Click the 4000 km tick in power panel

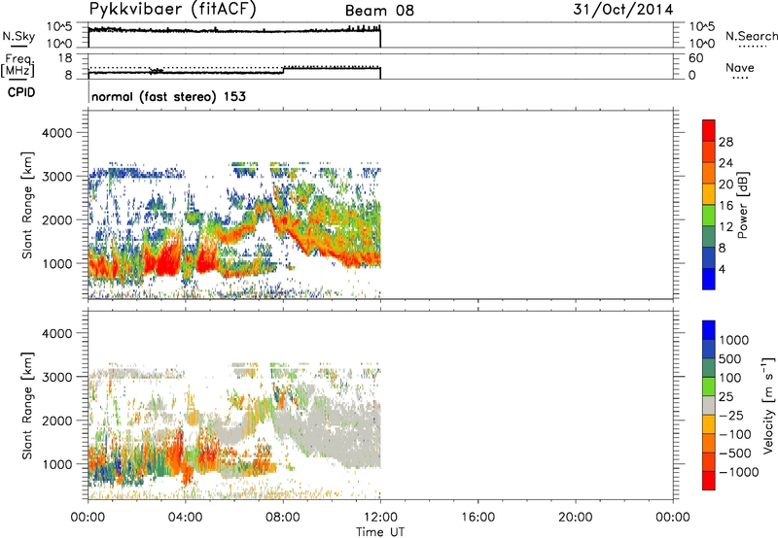pyautogui.click(x=56, y=133)
